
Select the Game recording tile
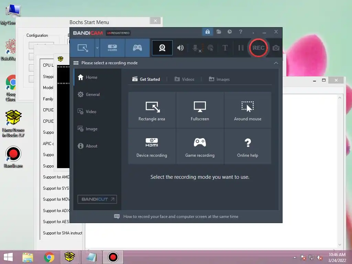(x=200, y=146)
